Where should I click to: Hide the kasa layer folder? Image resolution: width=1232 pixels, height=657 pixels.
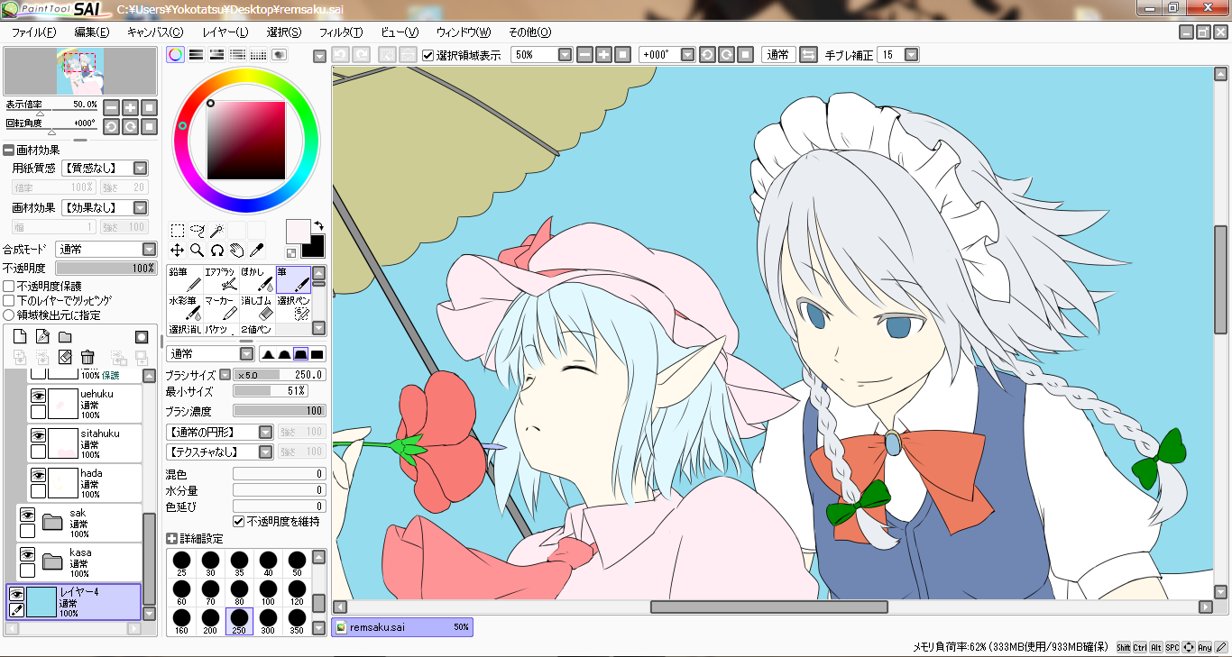[27, 554]
